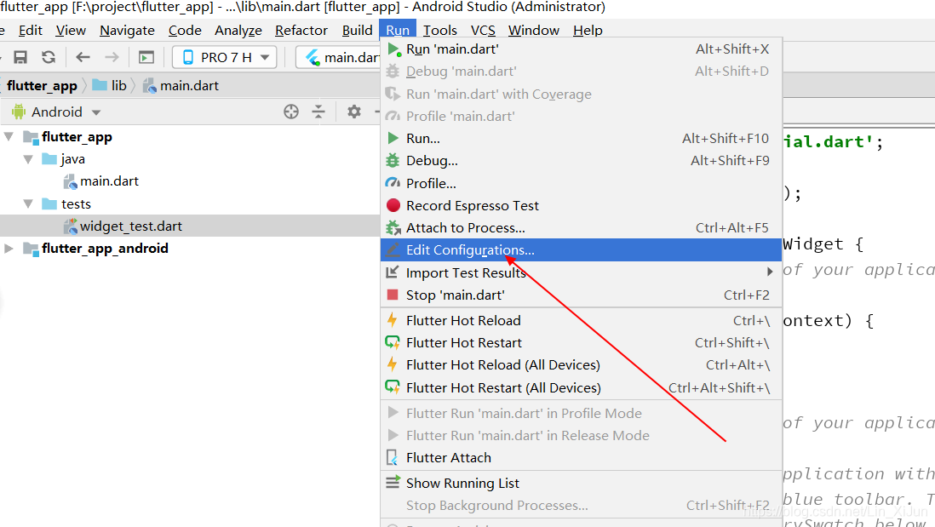
Task: Click the green play icon beside Run 'main.dart'
Action: [x=393, y=49]
